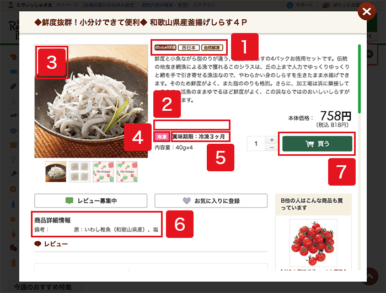Click the 自然解凍 tag icon
Viewport: 386px width, 293px height.
212,48
